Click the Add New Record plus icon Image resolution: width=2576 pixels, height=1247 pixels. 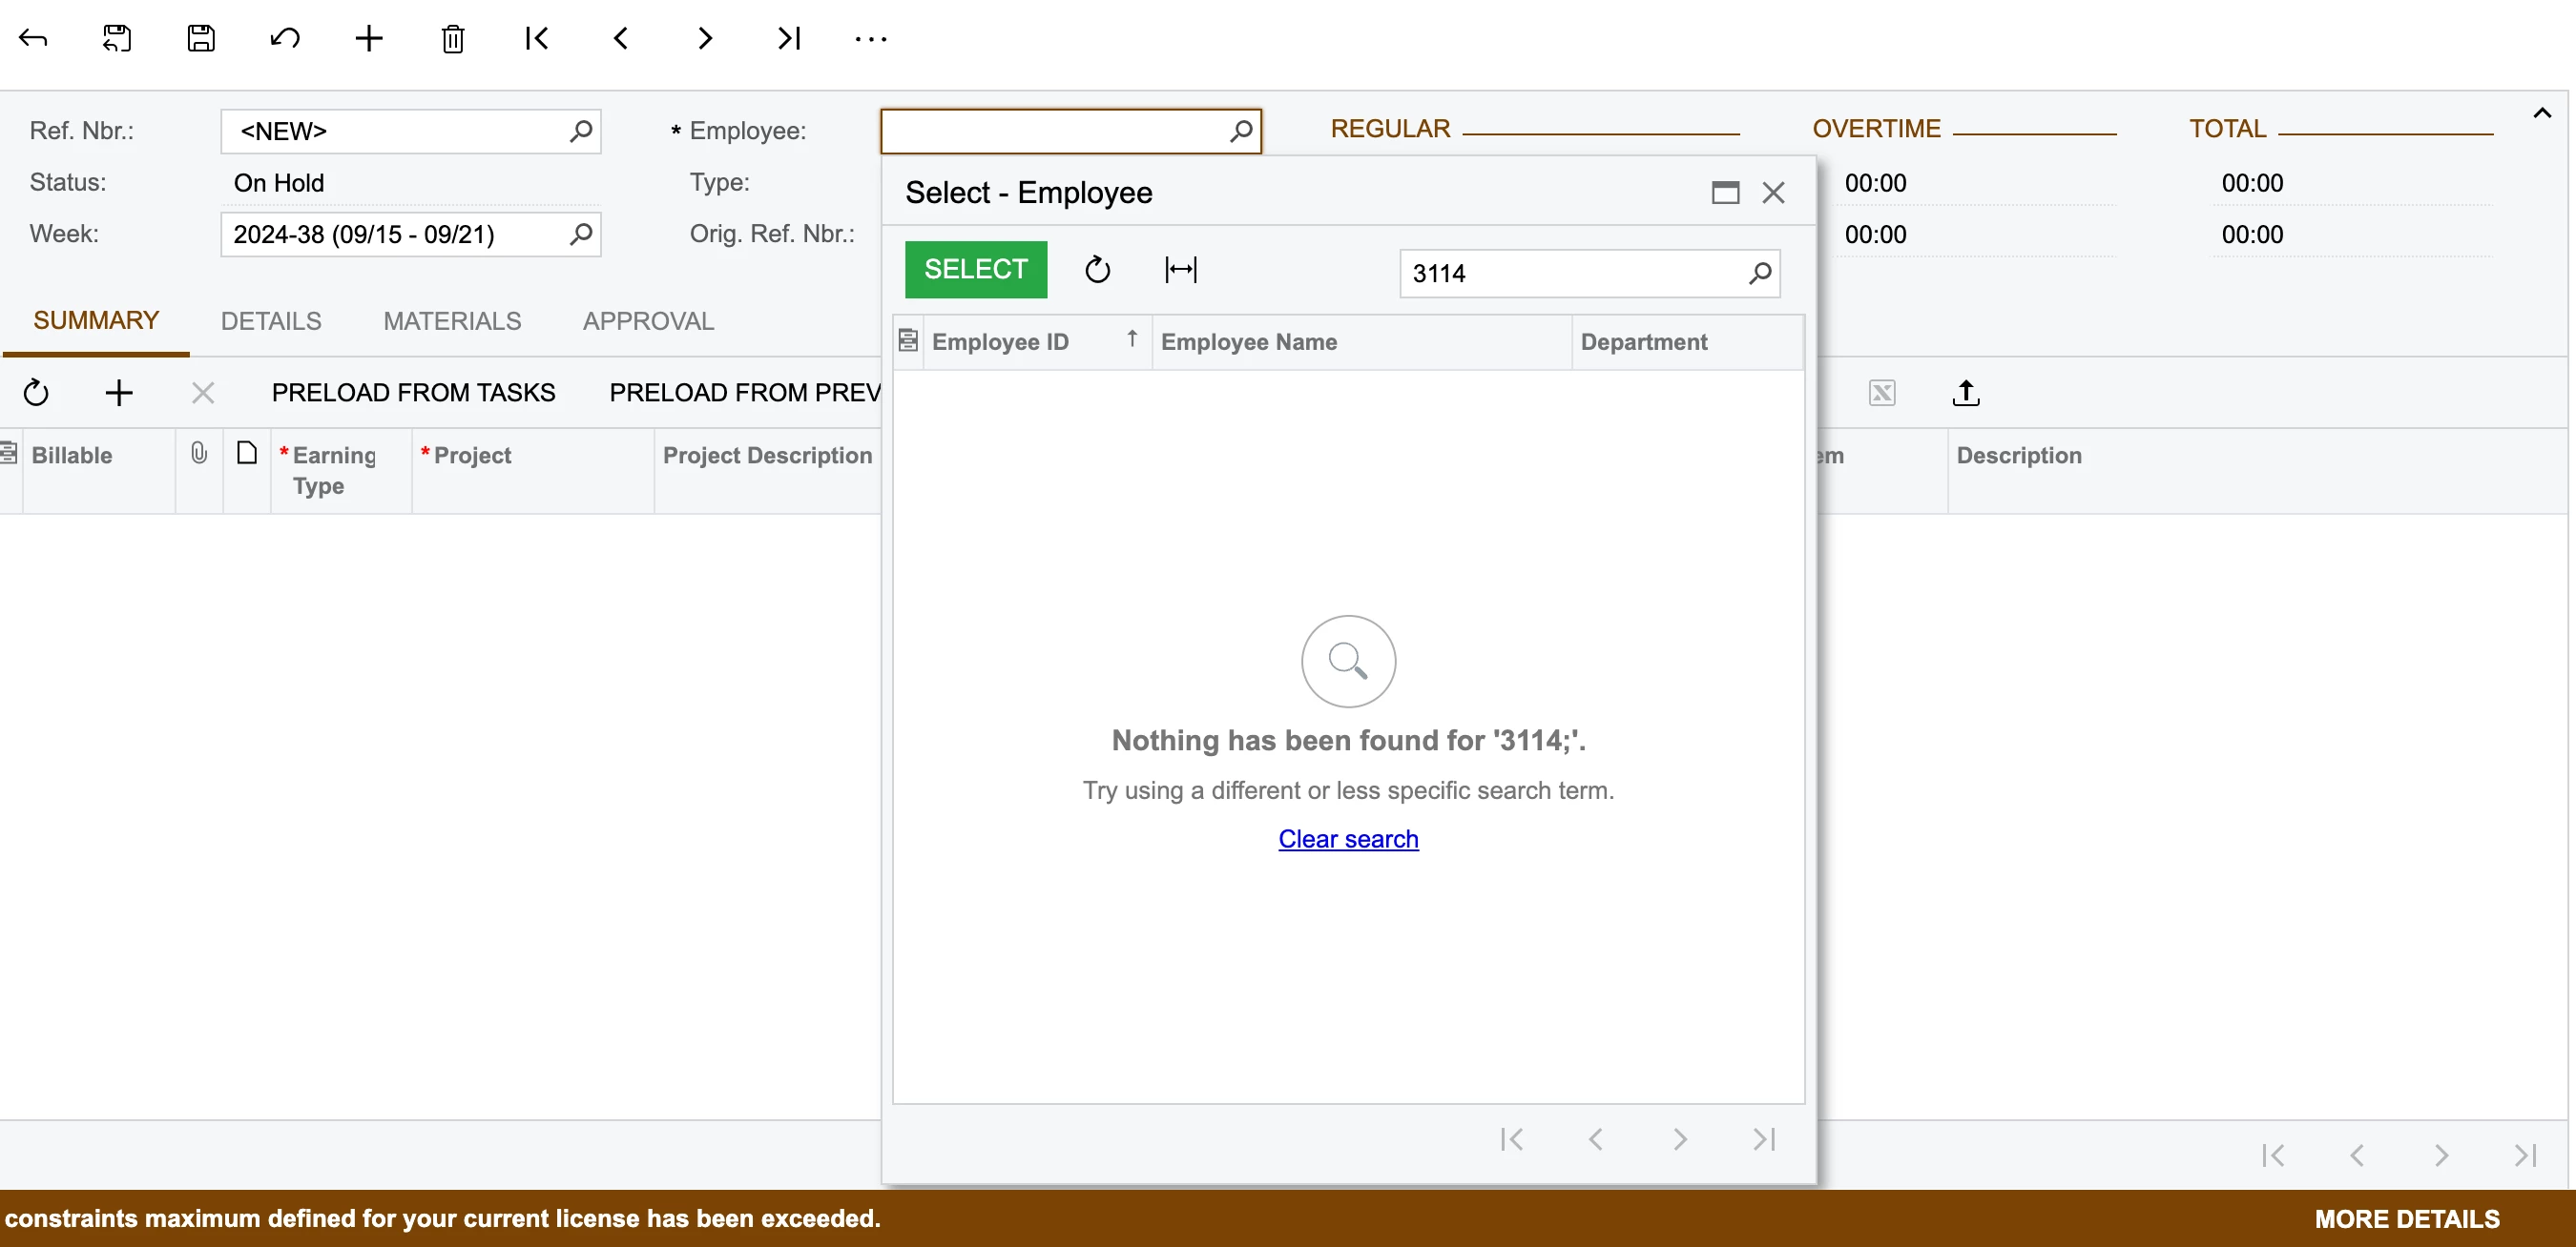pos(369,38)
